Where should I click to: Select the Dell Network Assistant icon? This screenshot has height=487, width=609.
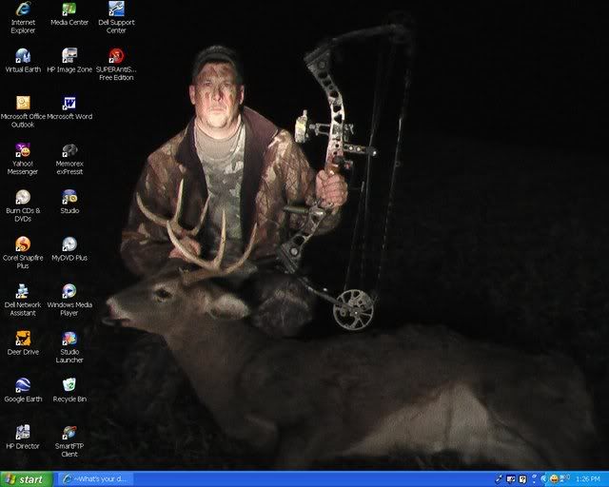coord(23,300)
